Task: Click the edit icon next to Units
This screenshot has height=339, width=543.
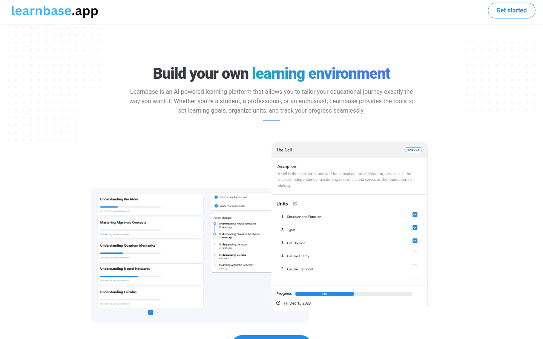Action: coord(295,204)
